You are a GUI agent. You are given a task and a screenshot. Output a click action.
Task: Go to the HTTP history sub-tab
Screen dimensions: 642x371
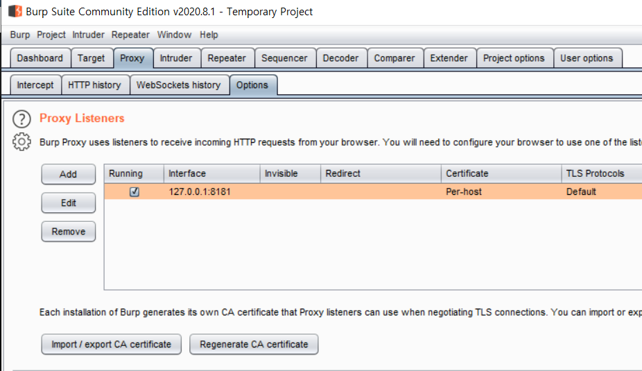coord(94,85)
